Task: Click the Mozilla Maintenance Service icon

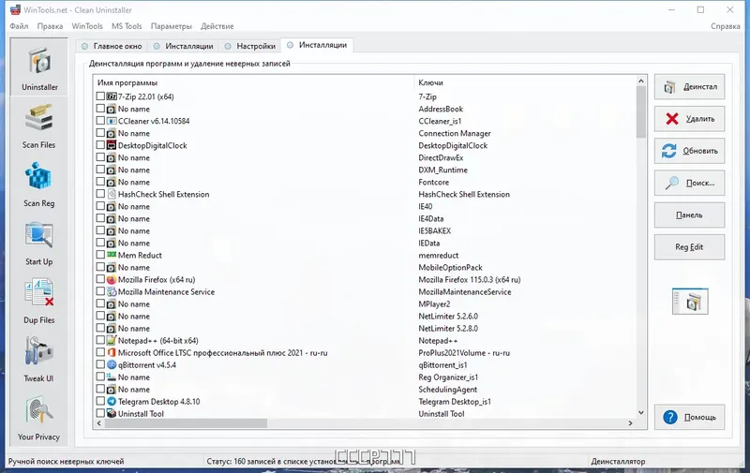Action: tap(111, 291)
